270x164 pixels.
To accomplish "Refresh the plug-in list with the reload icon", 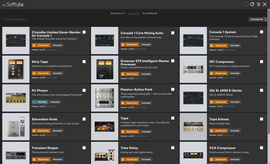I will point(252,4).
